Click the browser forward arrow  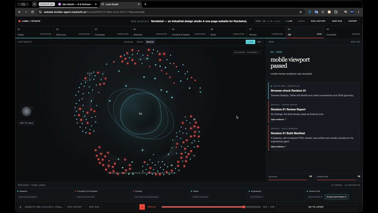point(26,12)
